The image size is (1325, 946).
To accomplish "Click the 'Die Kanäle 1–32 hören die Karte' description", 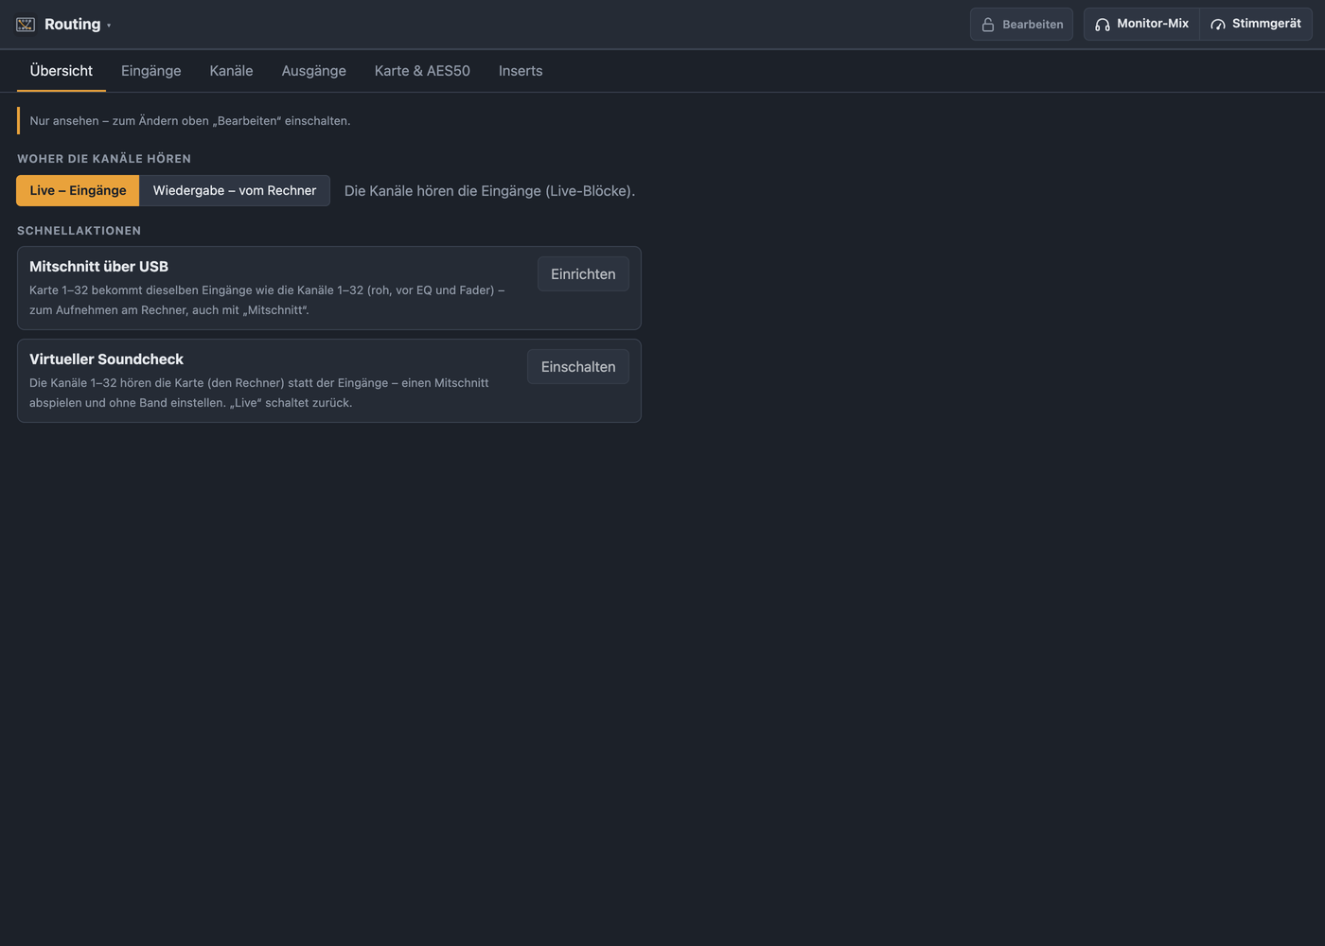I will pos(259,393).
